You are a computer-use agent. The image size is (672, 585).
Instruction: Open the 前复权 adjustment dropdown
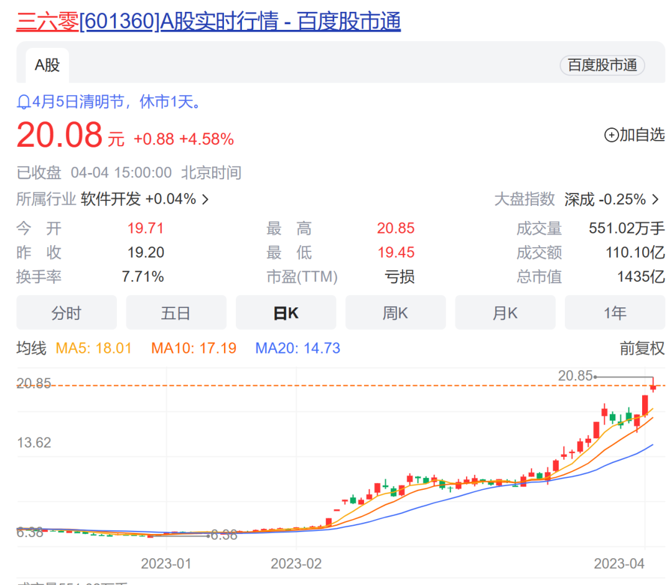642,348
